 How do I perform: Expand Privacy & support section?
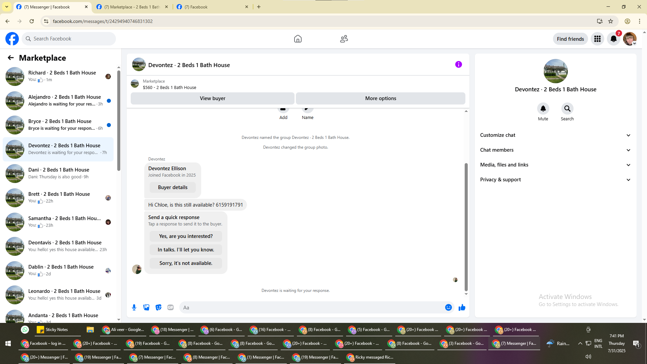555,180
